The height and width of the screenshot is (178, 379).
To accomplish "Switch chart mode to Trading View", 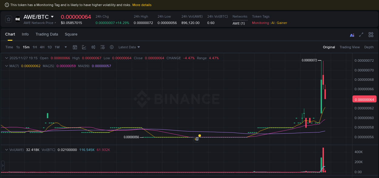I will pos(350,47).
